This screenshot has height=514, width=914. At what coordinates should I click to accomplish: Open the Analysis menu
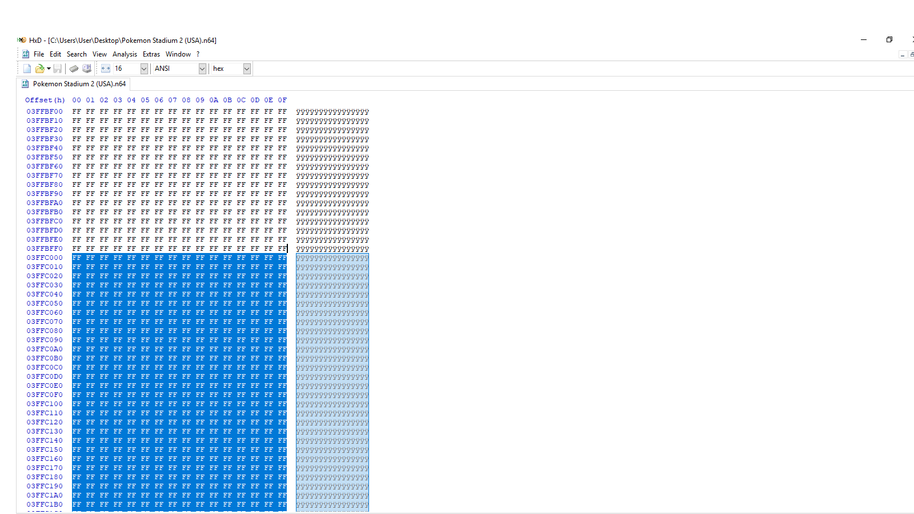pyautogui.click(x=125, y=54)
